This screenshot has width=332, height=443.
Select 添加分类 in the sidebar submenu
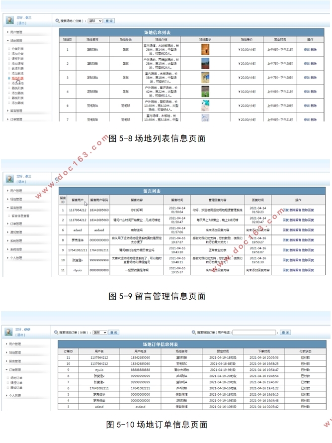click(x=17, y=54)
